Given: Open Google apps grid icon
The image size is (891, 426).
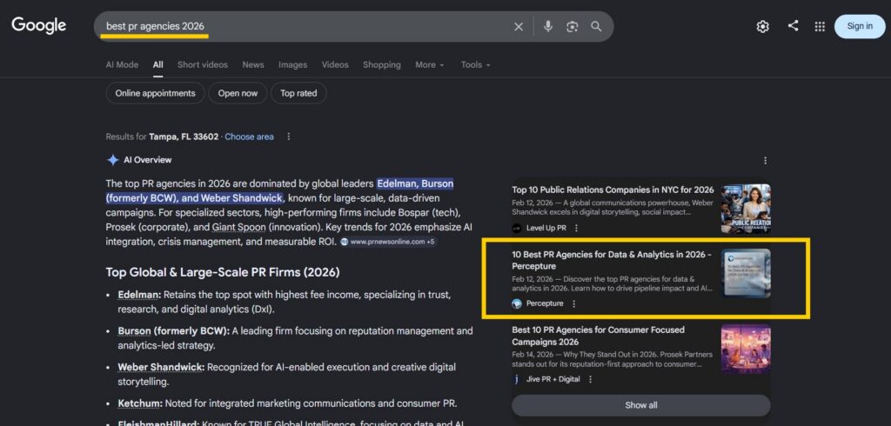Looking at the screenshot, I should tap(820, 27).
